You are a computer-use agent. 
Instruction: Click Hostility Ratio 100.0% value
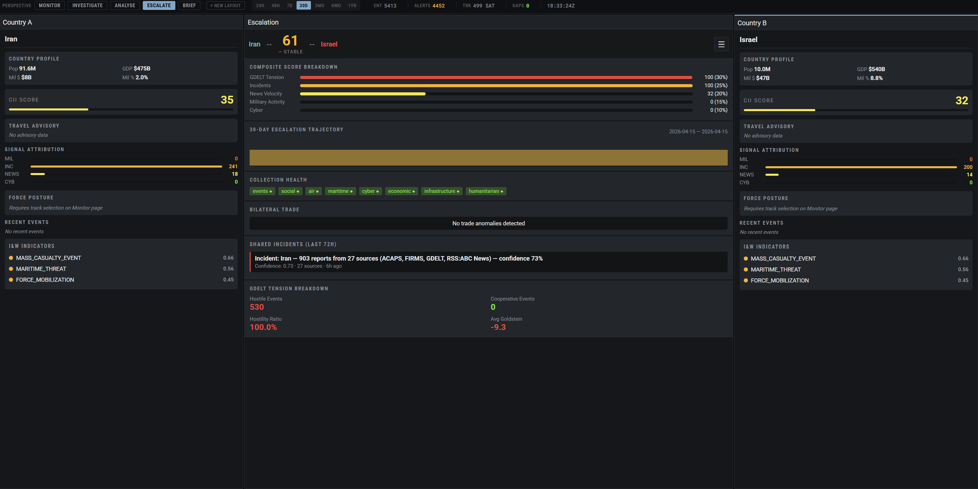tap(263, 327)
